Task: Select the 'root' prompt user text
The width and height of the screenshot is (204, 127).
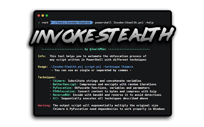Action: click(x=45, y=23)
